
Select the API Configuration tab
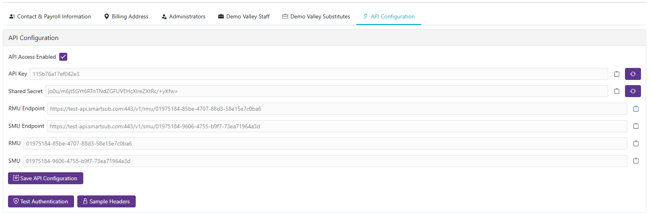389,16
